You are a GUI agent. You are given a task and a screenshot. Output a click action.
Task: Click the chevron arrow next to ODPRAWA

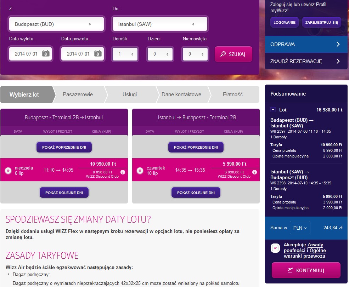pyautogui.click(x=338, y=44)
